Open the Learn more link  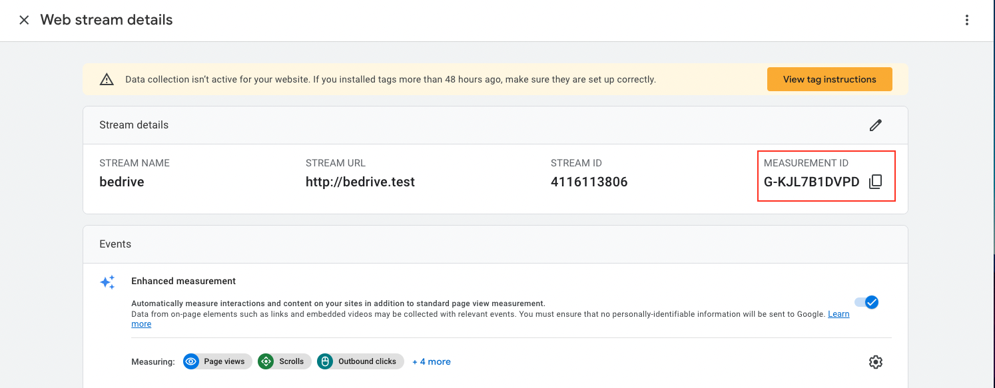click(838, 314)
